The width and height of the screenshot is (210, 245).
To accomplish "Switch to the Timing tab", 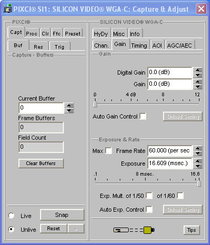I will click(x=139, y=45).
